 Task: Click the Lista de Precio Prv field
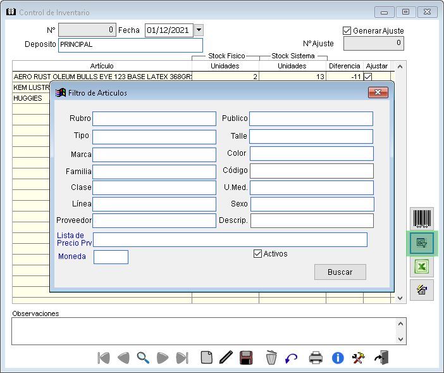click(230, 240)
